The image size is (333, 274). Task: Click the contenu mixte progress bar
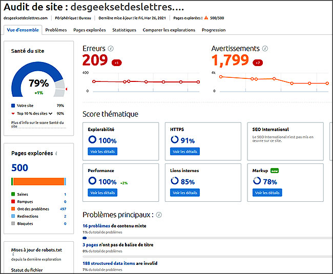[207, 238]
